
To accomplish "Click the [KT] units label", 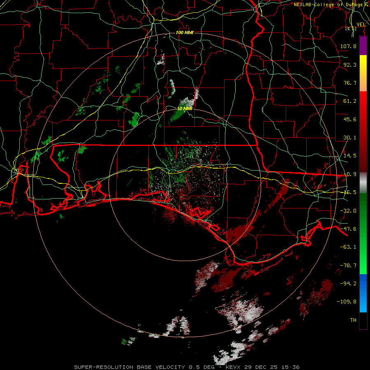I will pos(351,28).
